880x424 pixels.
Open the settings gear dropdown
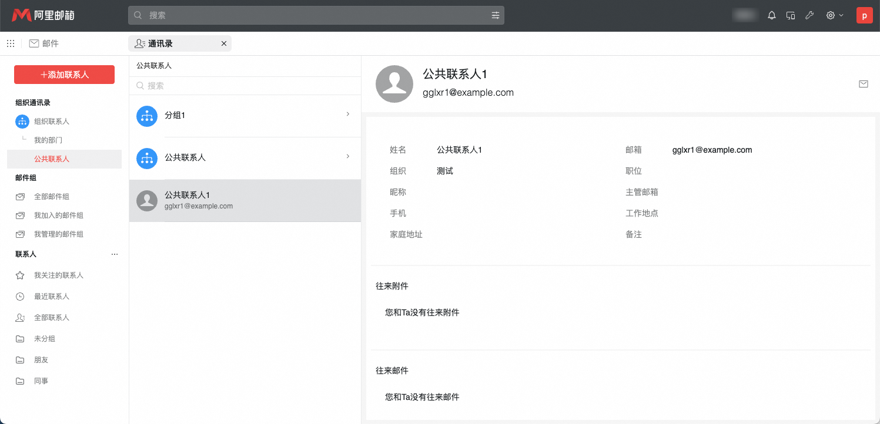click(x=834, y=15)
